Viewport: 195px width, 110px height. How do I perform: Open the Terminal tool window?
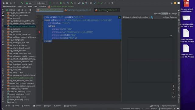click(x=37, y=106)
